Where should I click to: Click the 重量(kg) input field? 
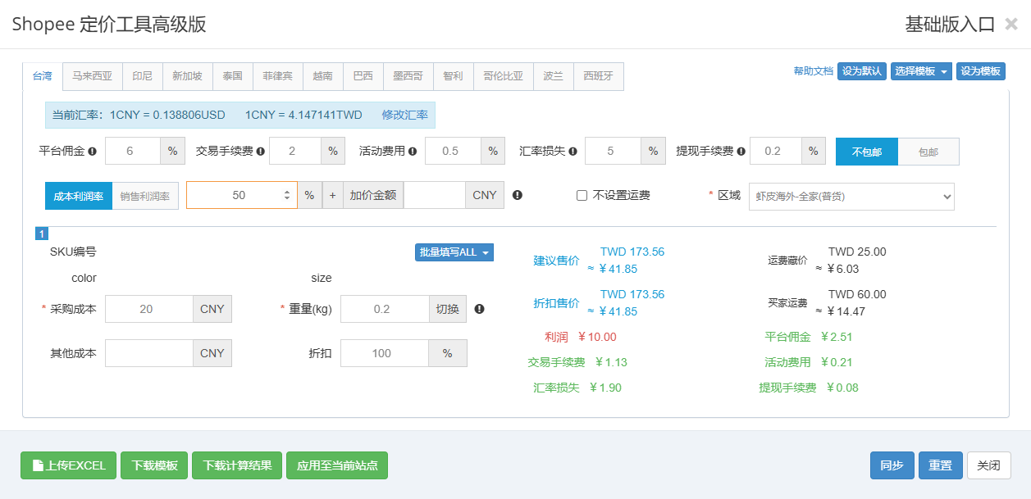(x=385, y=309)
